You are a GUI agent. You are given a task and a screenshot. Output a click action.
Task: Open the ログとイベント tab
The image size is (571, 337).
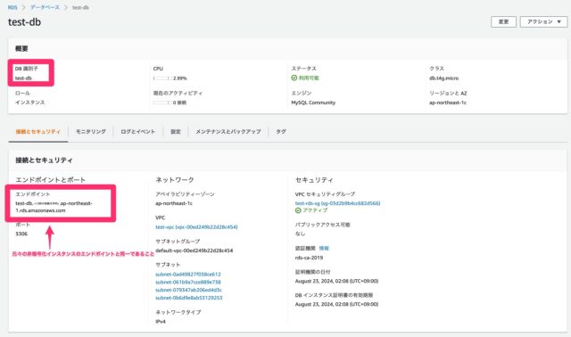click(138, 132)
